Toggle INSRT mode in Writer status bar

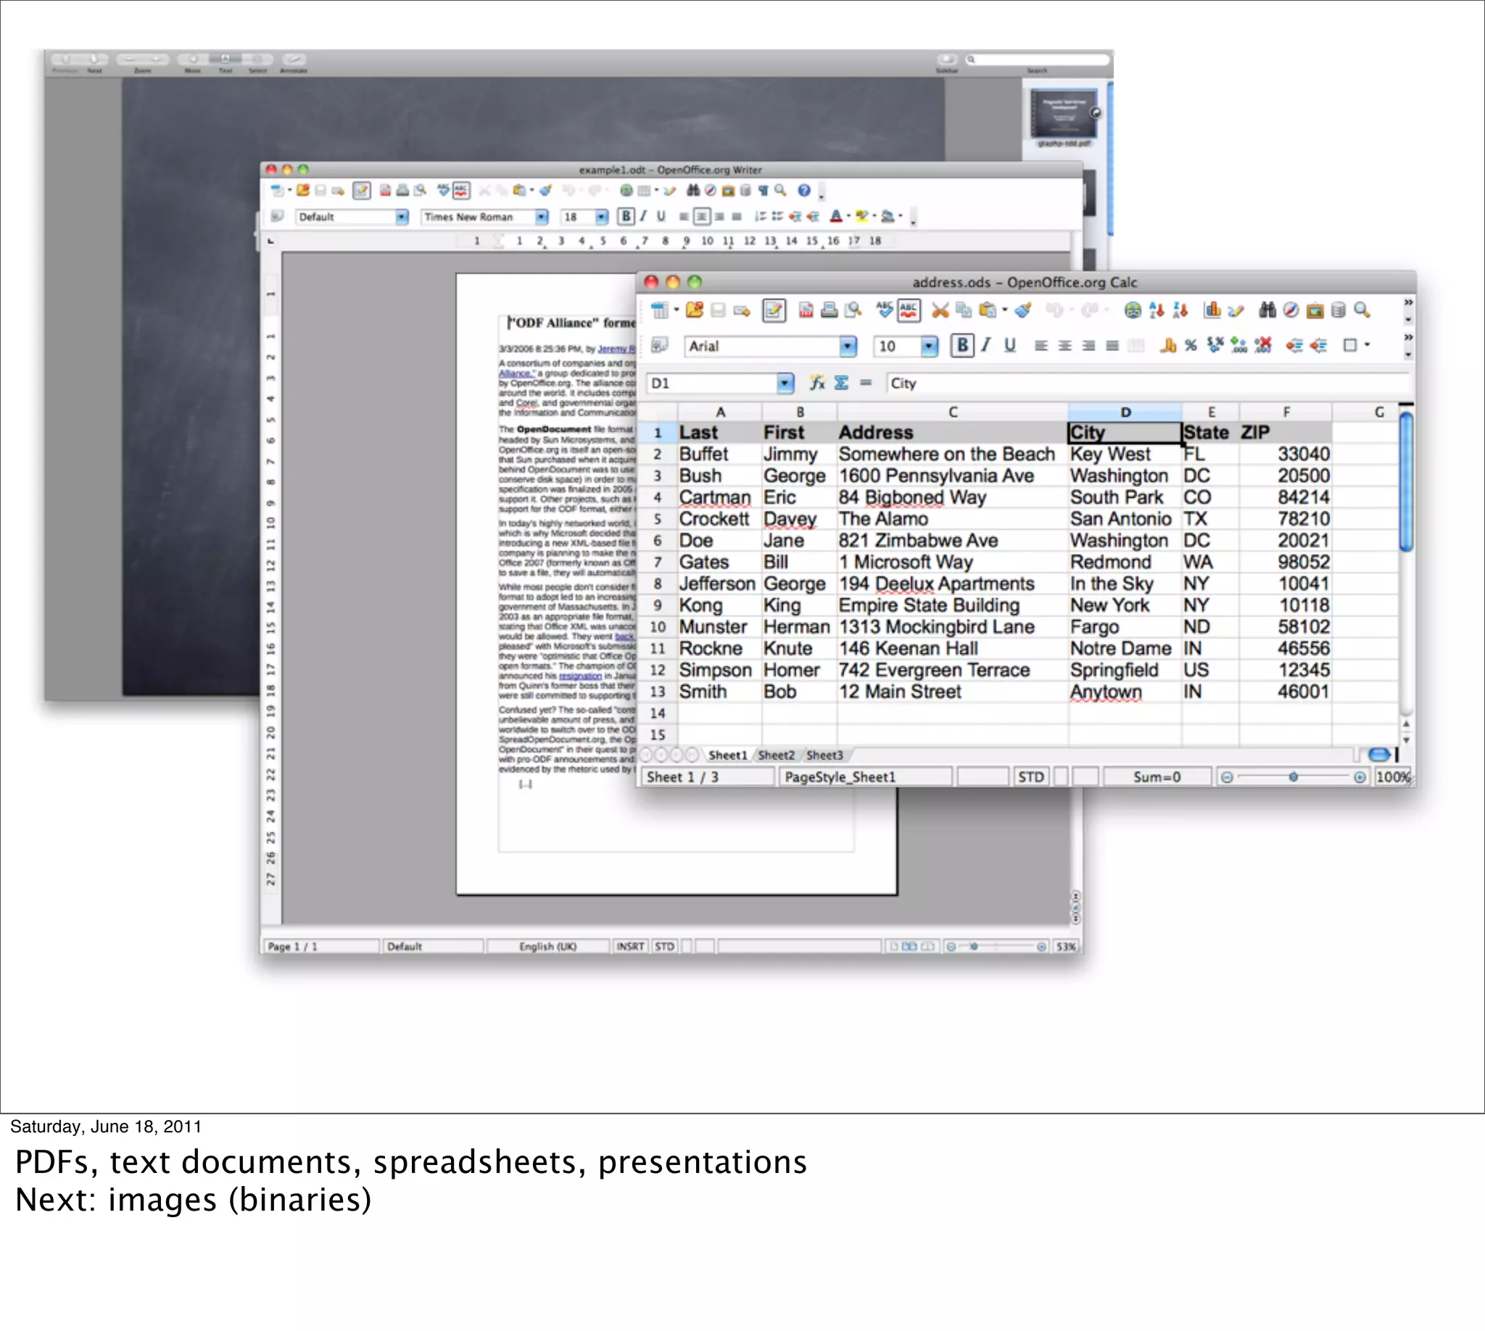click(630, 946)
